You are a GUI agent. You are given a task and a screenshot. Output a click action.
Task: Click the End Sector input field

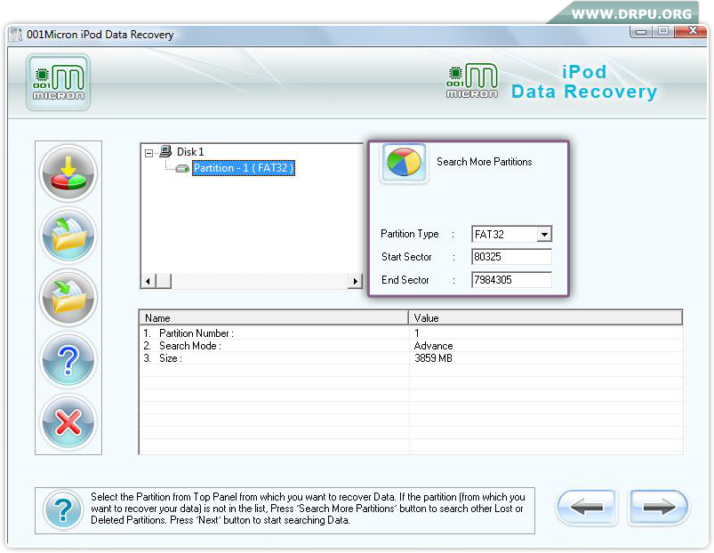(511, 279)
